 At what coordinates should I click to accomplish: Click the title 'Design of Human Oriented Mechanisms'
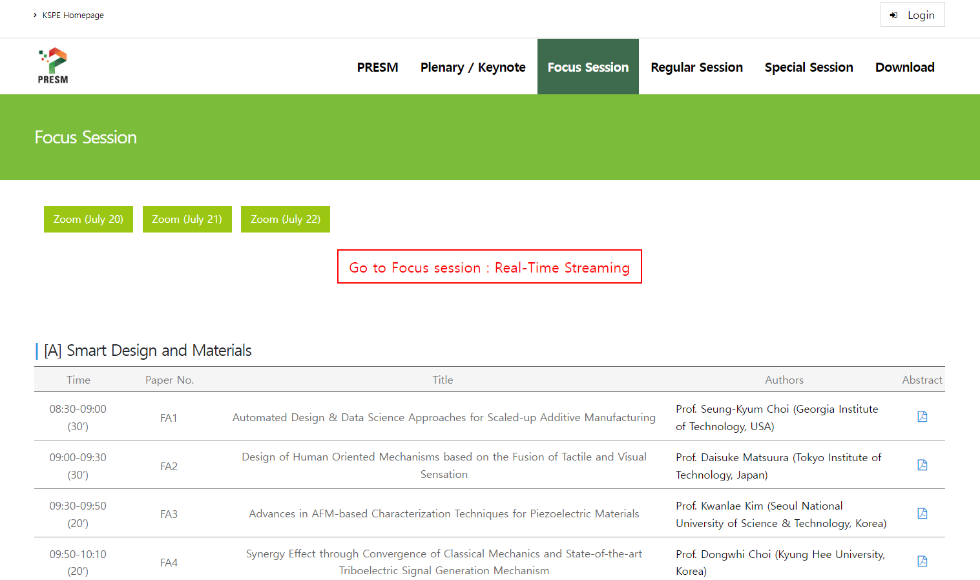pos(444,465)
